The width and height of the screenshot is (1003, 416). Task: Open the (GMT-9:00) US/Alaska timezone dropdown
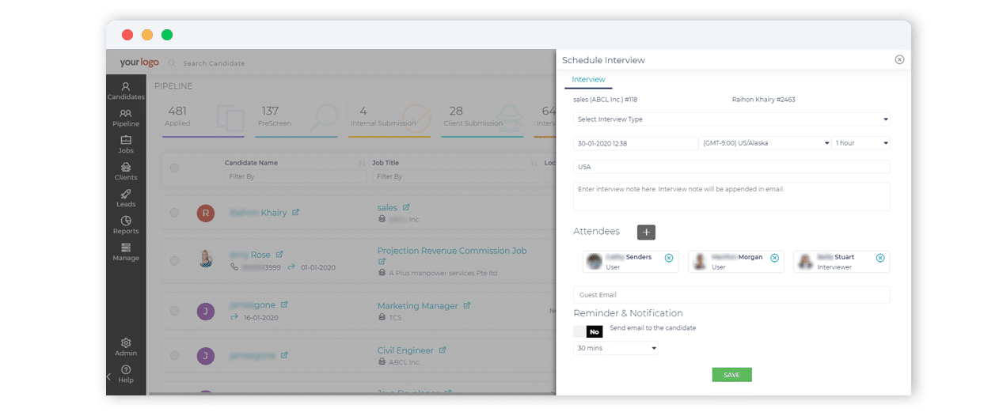click(766, 143)
